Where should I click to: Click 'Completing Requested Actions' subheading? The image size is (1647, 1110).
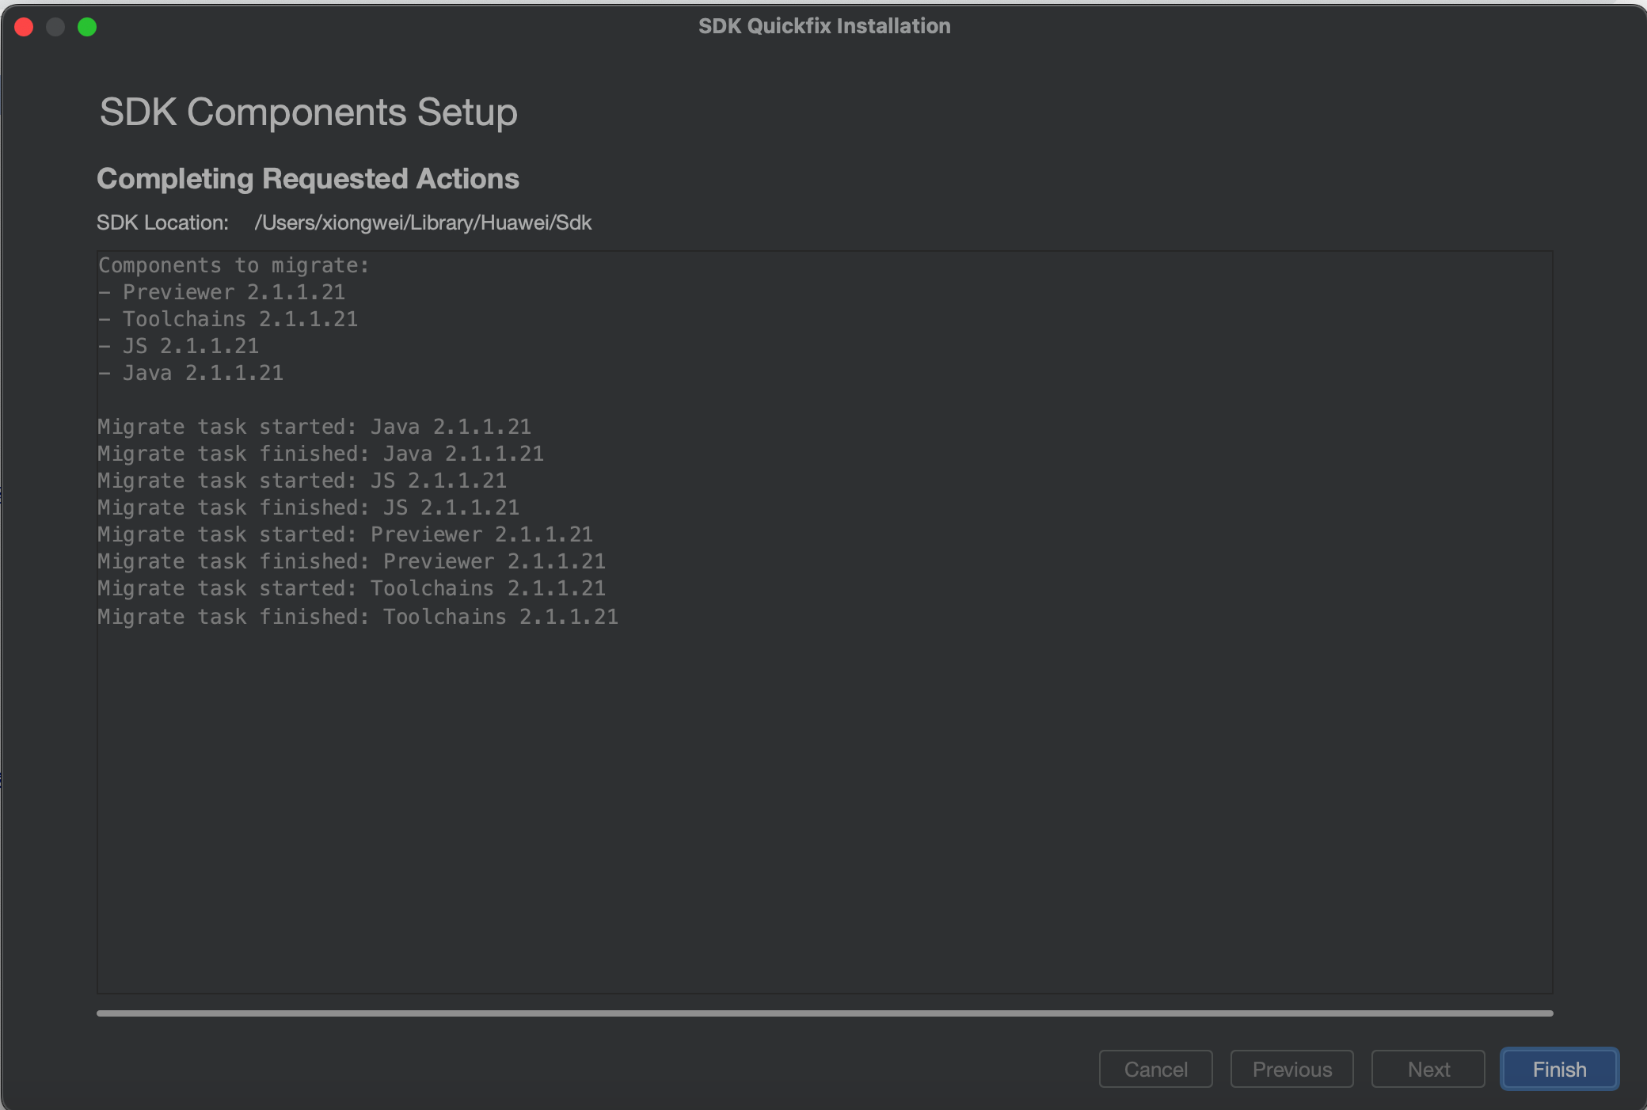pos(308,178)
